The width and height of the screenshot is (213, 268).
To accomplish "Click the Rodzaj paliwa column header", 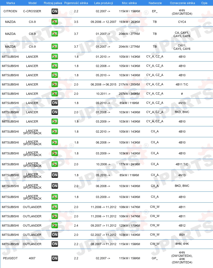I will click(x=53, y=3).
